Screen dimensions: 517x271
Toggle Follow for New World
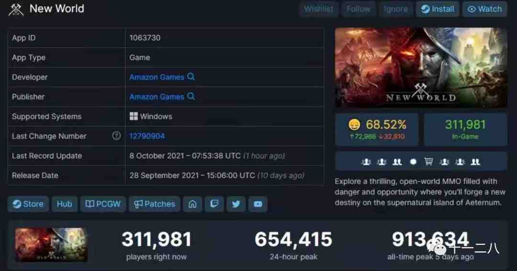pyautogui.click(x=359, y=9)
